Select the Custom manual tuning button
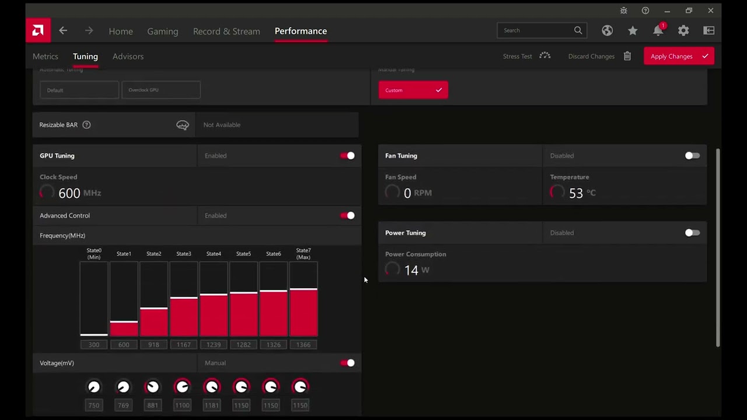747x420 pixels. coord(413,90)
